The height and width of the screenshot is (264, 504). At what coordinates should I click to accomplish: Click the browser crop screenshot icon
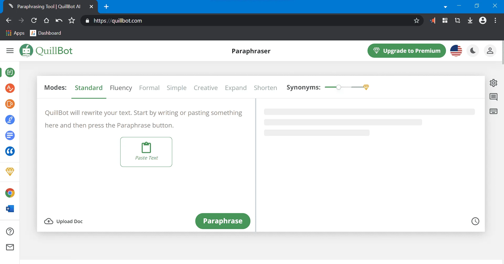[458, 20]
